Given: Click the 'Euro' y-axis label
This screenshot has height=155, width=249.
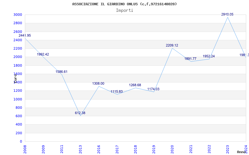Looking at the screenshot, I should 15,78.
